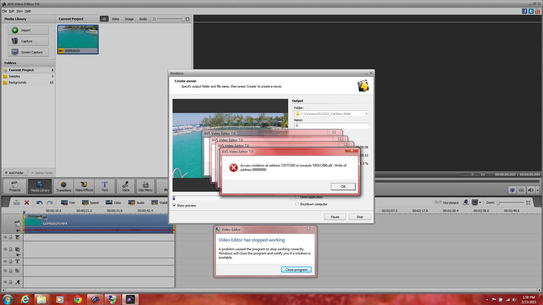Click the zoom-to-fit timeline icon
This screenshot has height=305, width=543.
tap(528, 202)
